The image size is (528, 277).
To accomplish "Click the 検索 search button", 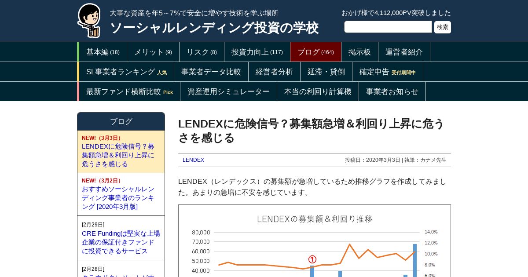I will [x=443, y=27].
